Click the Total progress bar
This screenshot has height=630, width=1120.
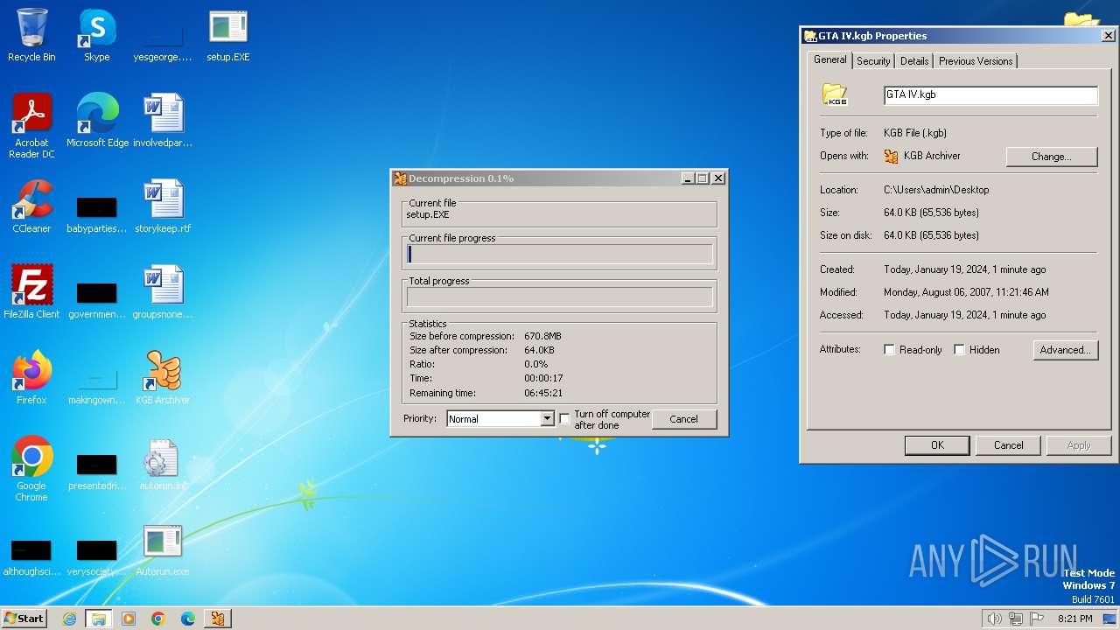[x=560, y=297]
